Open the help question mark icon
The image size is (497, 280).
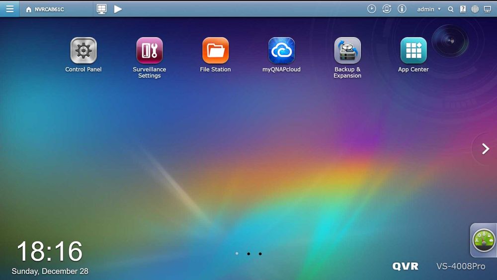pyautogui.click(x=463, y=9)
